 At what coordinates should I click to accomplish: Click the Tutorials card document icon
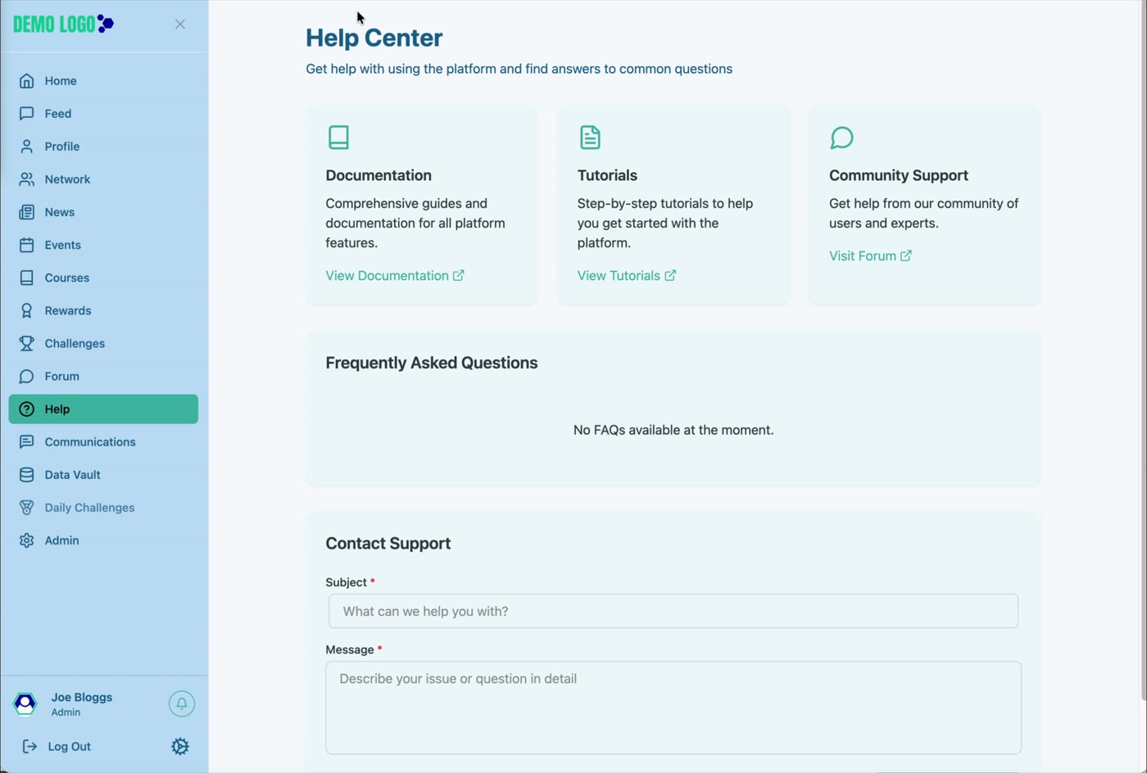click(590, 137)
